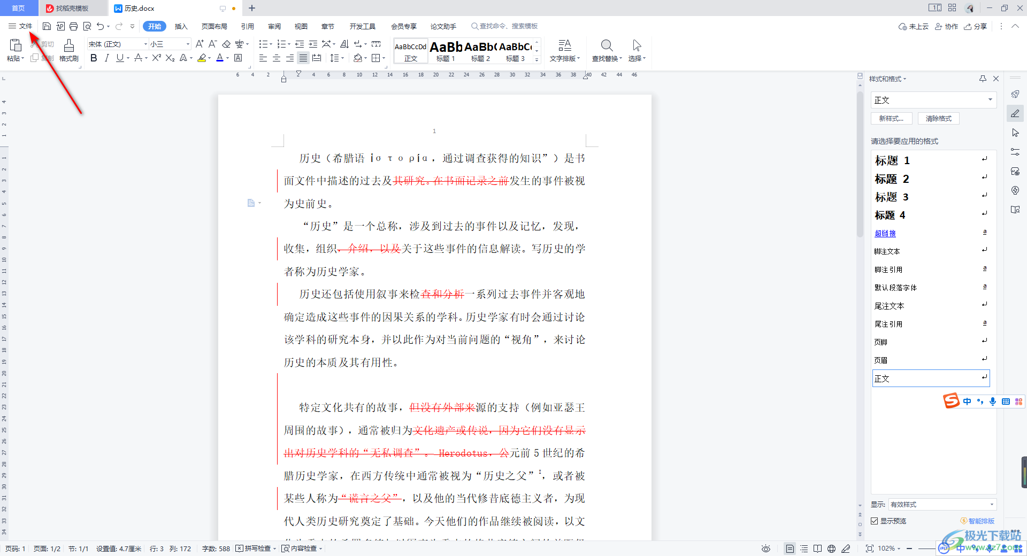The image size is (1027, 556).
Task: Increase font size with A+ icon
Action: (x=200, y=44)
